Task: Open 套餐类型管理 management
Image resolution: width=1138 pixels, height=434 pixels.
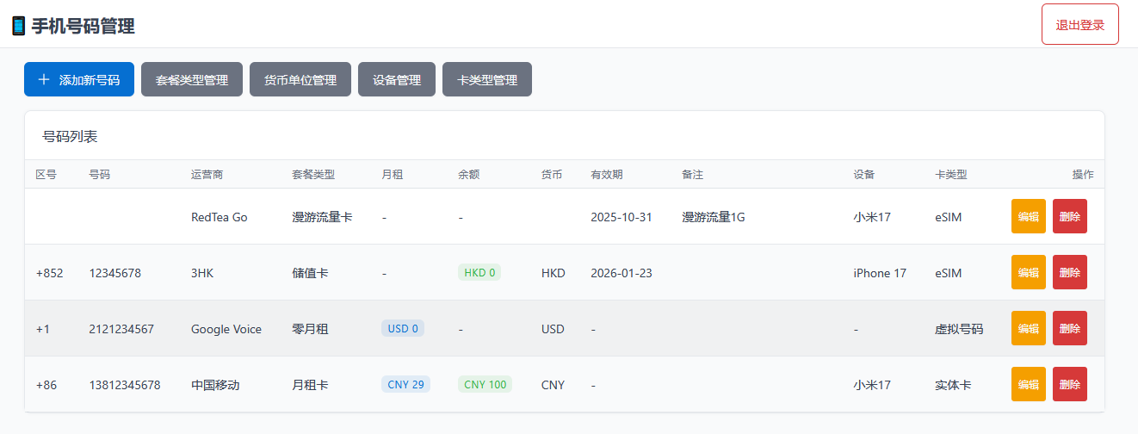Action: 192,80
